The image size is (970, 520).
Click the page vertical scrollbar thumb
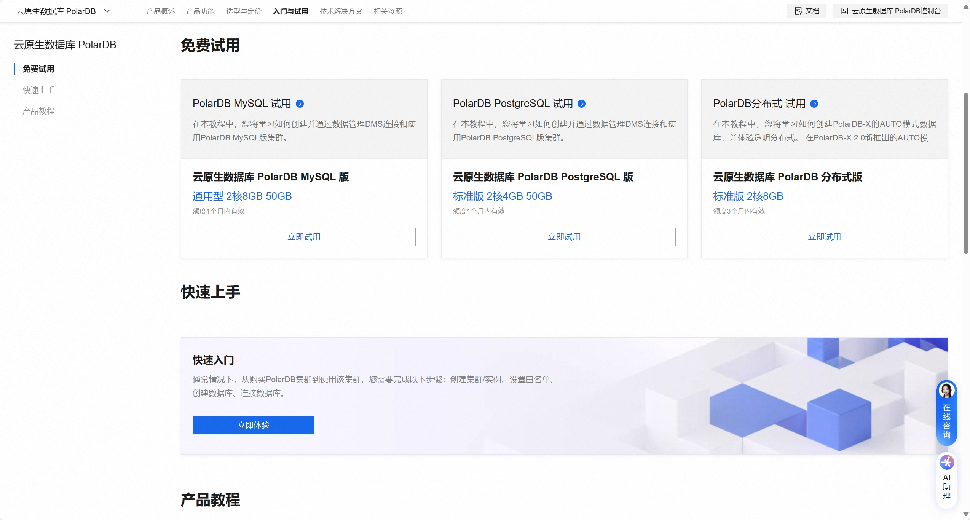[966, 173]
